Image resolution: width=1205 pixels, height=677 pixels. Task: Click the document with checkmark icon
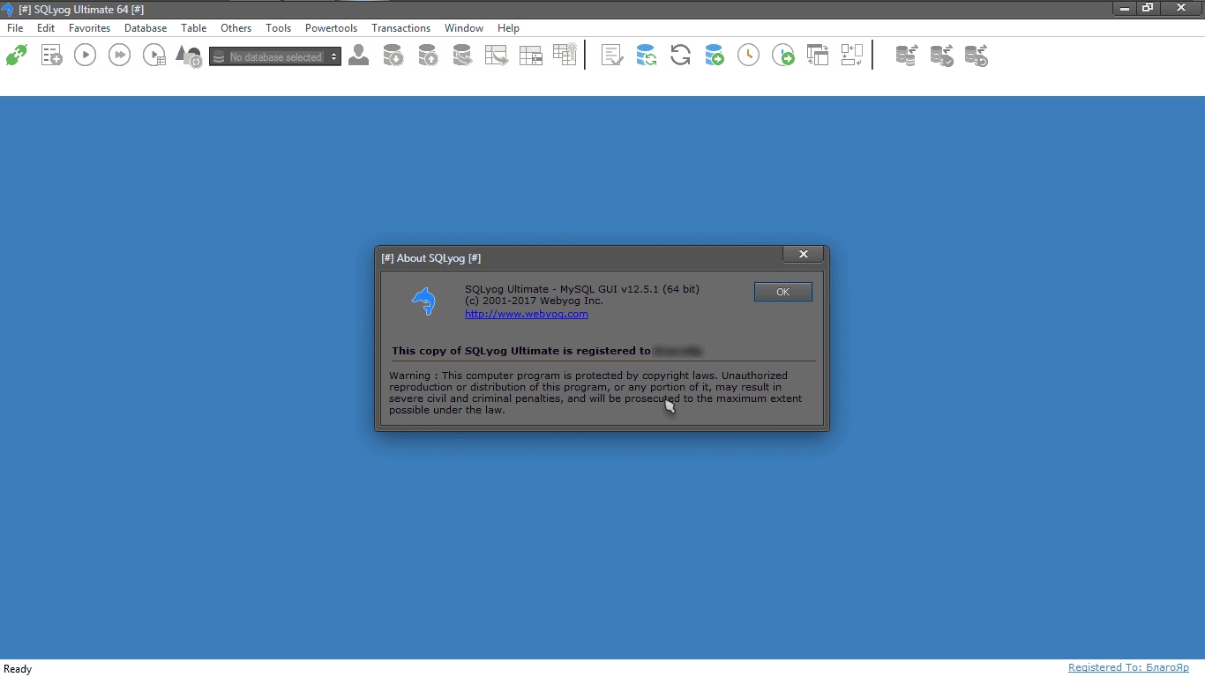tap(612, 56)
